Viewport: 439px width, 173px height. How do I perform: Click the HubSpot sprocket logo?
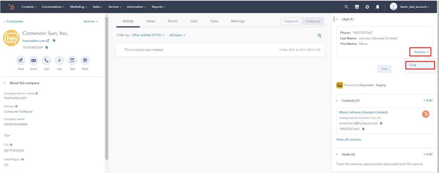tap(11, 7)
